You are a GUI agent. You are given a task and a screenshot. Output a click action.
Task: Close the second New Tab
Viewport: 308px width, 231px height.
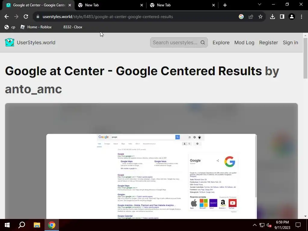click(x=142, y=5)
